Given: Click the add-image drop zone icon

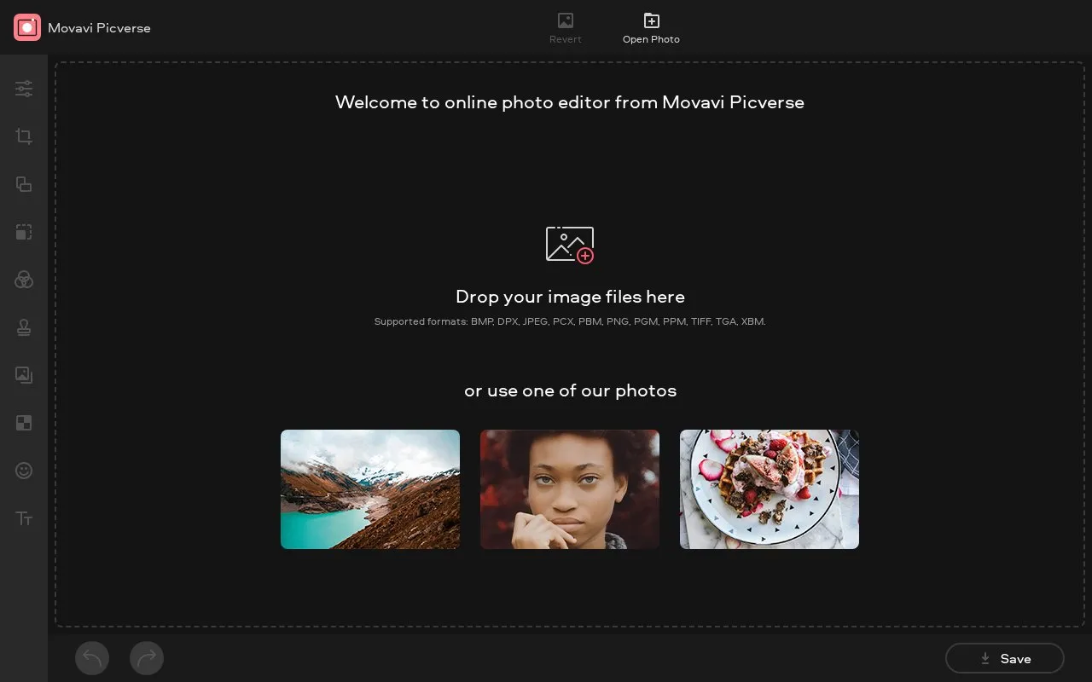Looking at the screenshot, I should pyautogui.click(x=570, y=245).
